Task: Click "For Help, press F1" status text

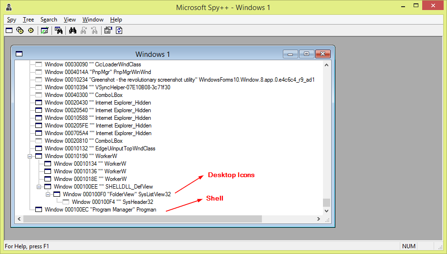Action: pos(27,246)
